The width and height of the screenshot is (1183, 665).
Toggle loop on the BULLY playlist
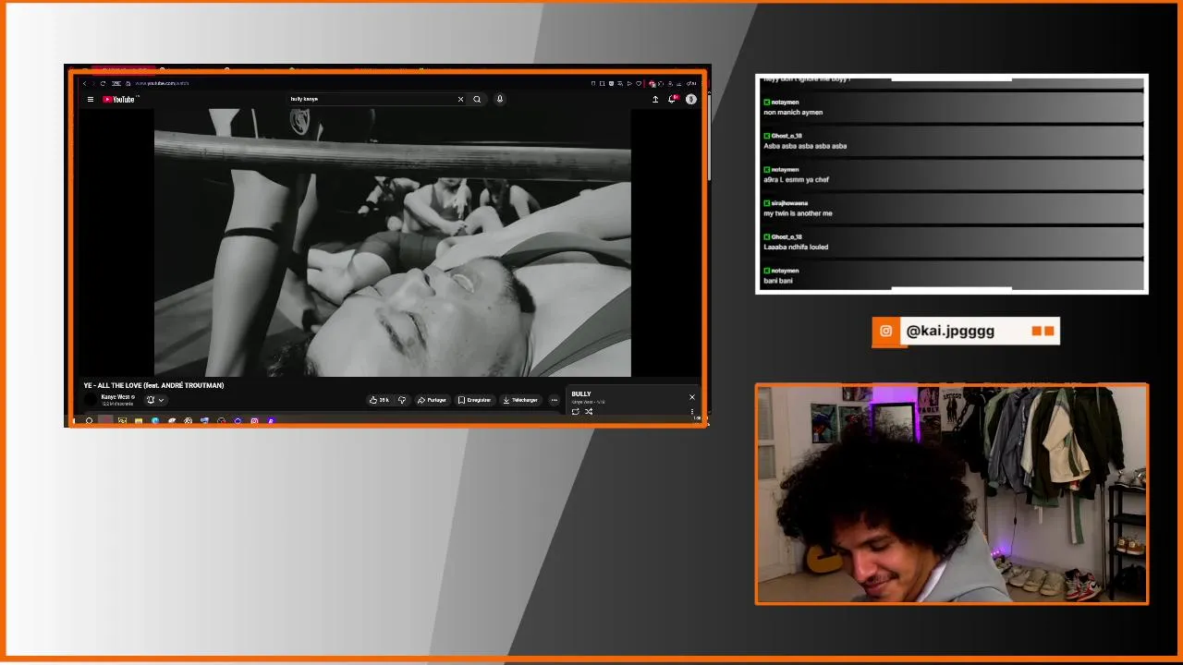tap(575, 412)
